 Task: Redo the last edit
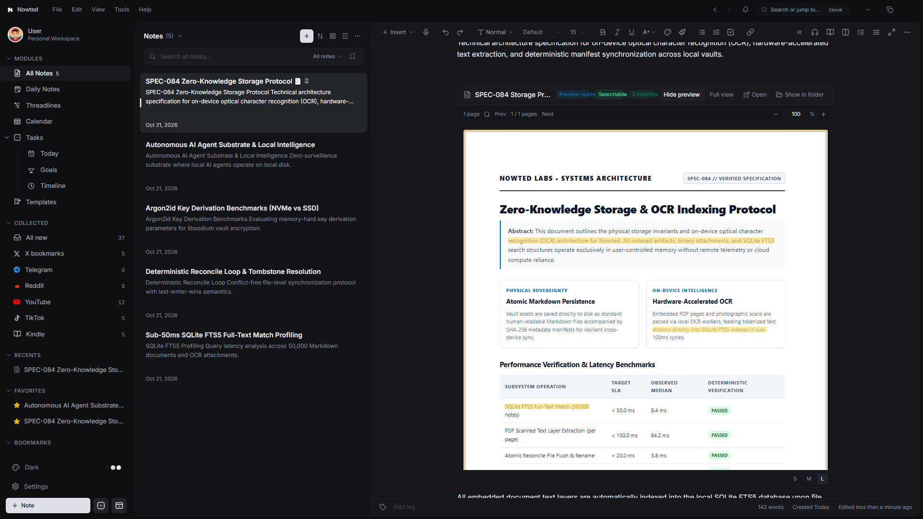point(460,32)
